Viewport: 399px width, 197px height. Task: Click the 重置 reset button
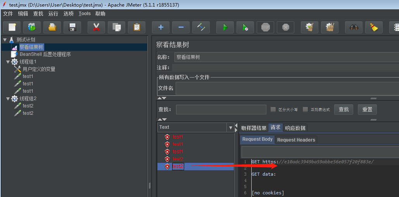pos(367,109)
